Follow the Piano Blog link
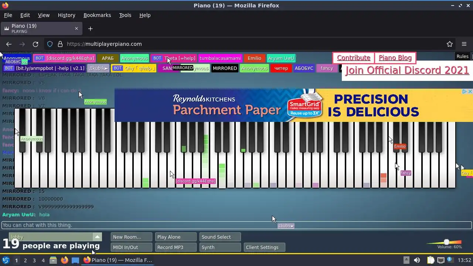The image size is (473, 266). (x=395, y=58)
